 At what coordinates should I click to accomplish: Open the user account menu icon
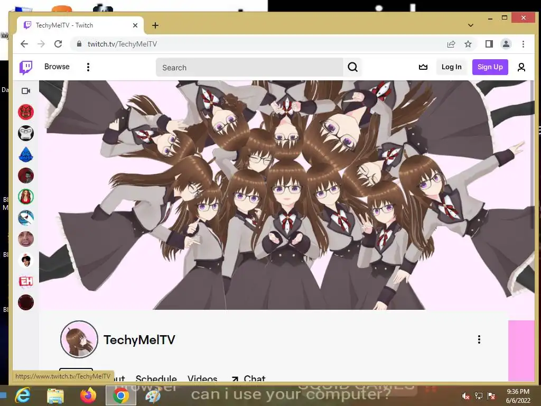click(521, 67)
